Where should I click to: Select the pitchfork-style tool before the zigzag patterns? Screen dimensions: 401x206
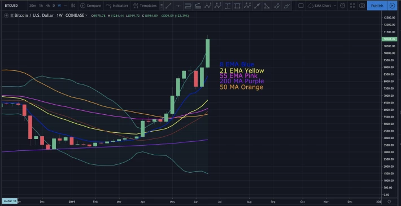pyautogui.click(x=198, y=6)
